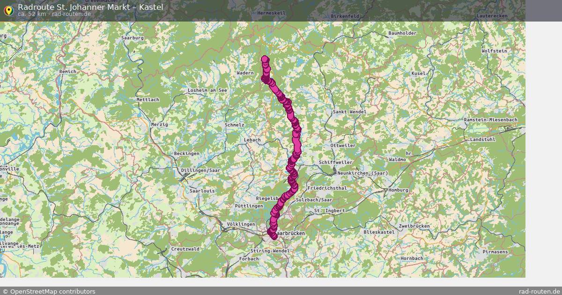Click the map pin logo icon

pyautogui.click(x=8, y=10)
